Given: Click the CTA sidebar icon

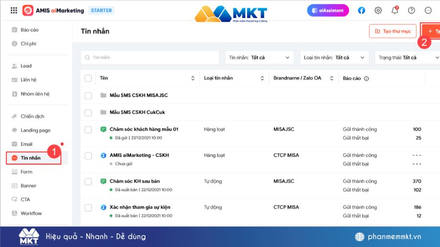Looking at the screenshot, I should point(14,199).
